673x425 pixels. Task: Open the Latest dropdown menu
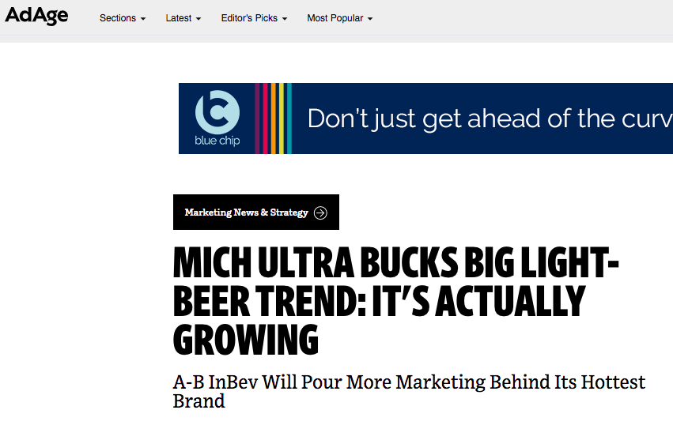pyautogui.click(x=183, y=18)
